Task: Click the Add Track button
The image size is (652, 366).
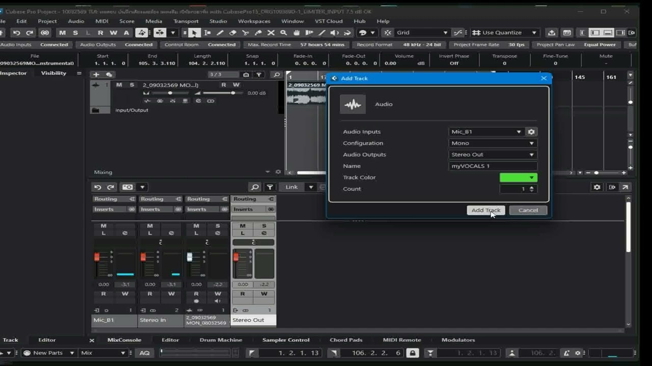Action: tap(486, 210)
